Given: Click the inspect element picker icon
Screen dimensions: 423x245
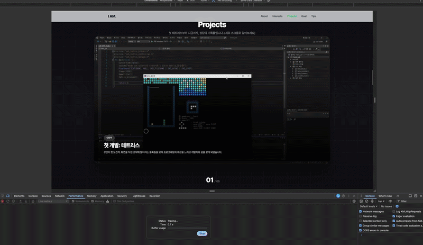Looking at the screenshot, I should pyautogui.click(x=3, y=196).
